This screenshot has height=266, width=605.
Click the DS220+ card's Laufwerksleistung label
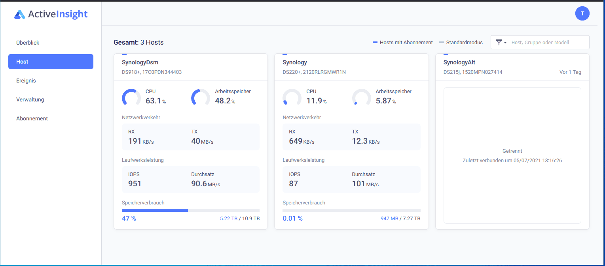[303, 160]
